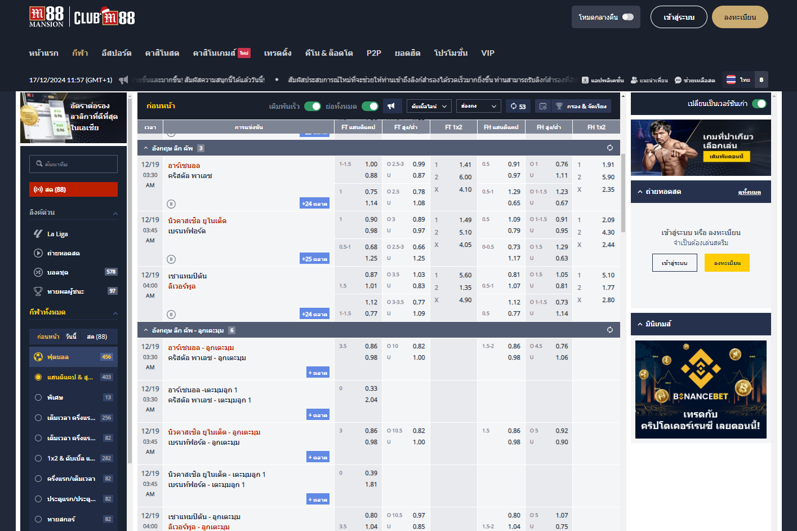Open the double line dropdown
797x531 pixels.
pos(429,106)
